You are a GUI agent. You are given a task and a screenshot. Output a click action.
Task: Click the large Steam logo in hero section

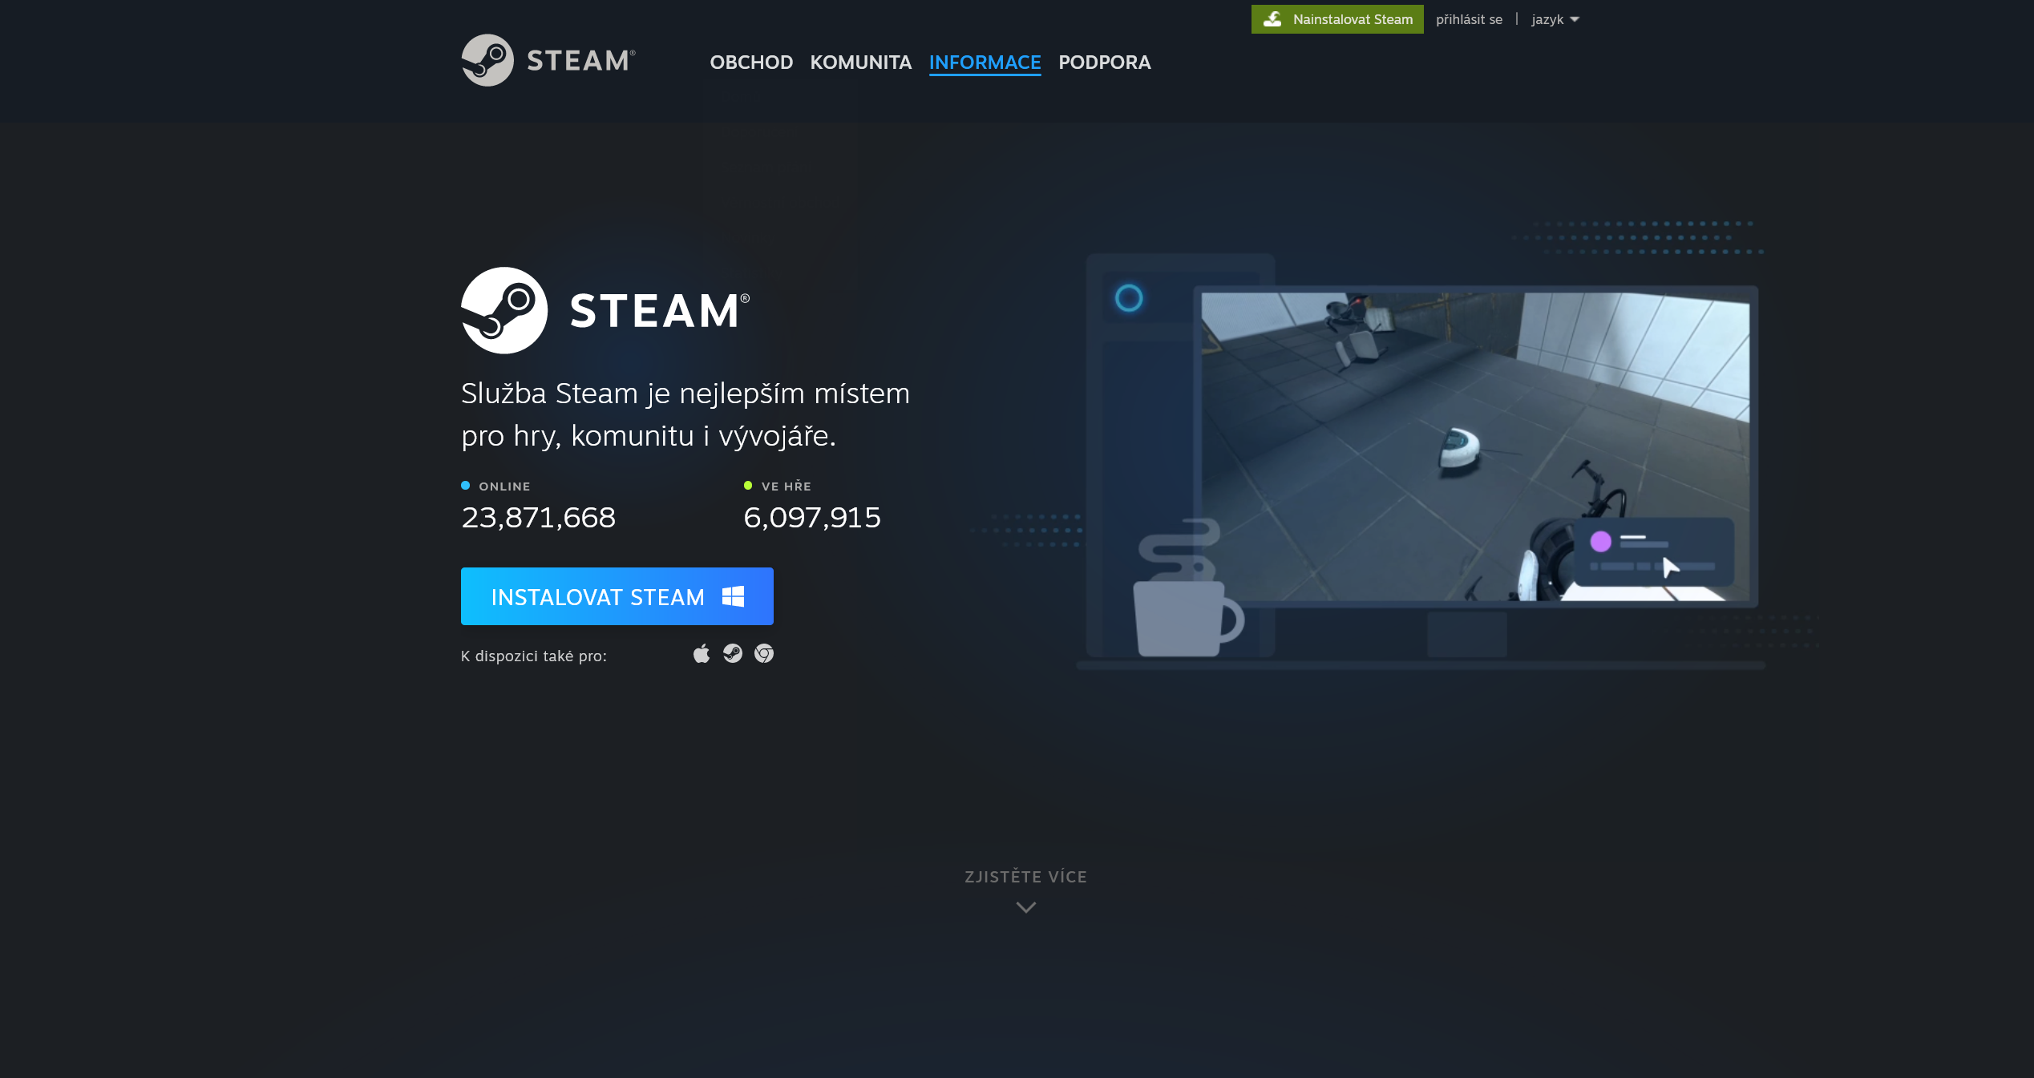(x=605, y=310)
